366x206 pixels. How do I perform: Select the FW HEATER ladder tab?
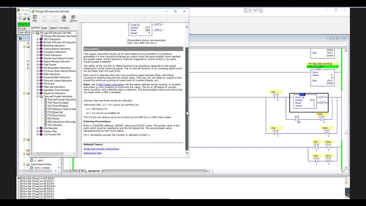[94, 171]
